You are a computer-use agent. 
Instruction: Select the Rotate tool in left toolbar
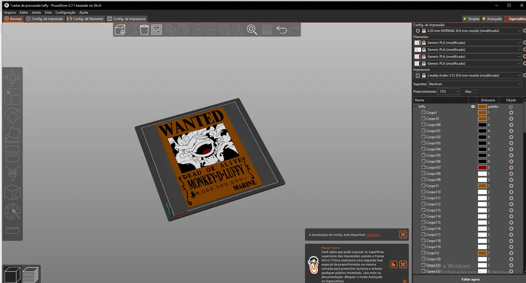pyautogui.click(x=12, y=116)
